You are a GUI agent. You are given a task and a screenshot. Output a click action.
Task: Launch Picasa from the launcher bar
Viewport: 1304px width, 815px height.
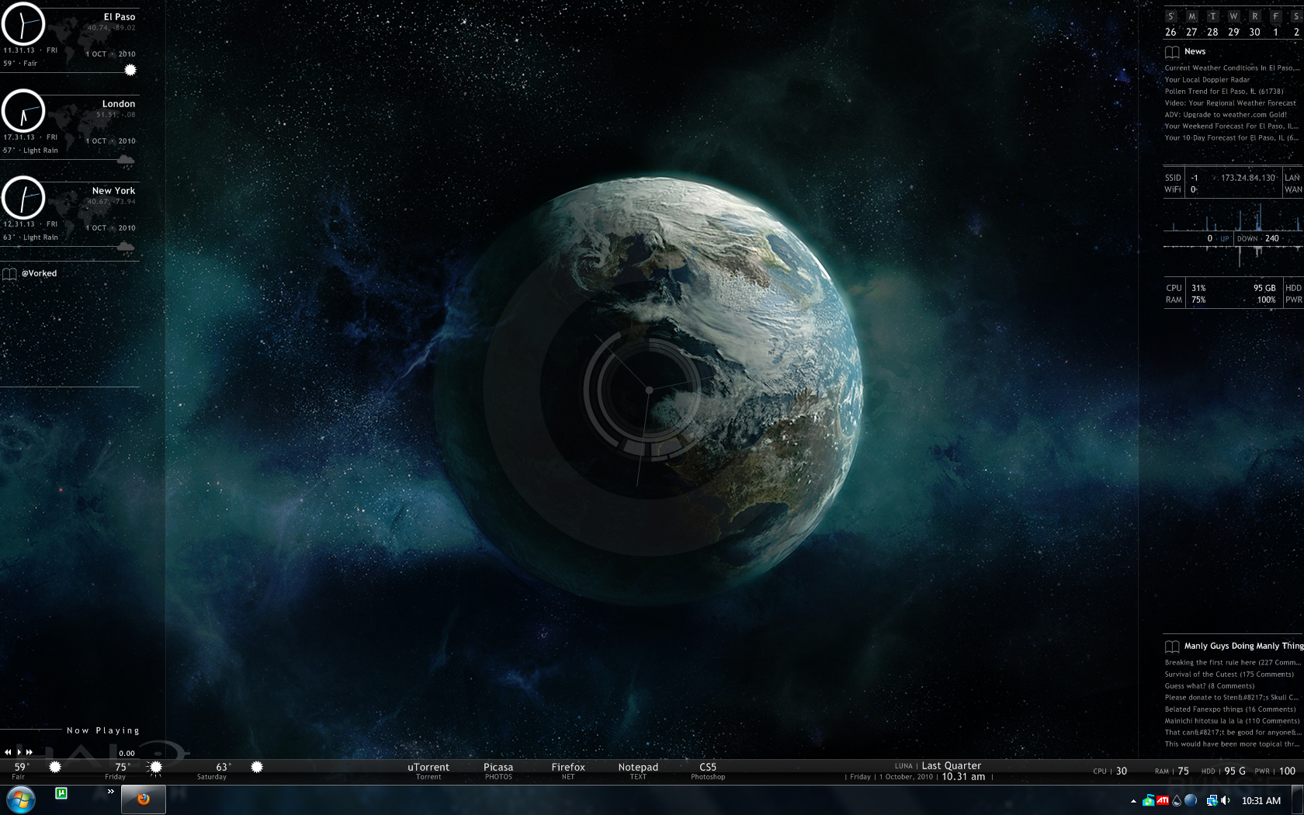click(x=498, y=771)
